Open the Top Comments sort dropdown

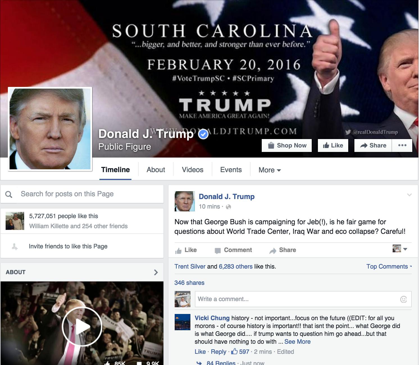tap(389, 267)
